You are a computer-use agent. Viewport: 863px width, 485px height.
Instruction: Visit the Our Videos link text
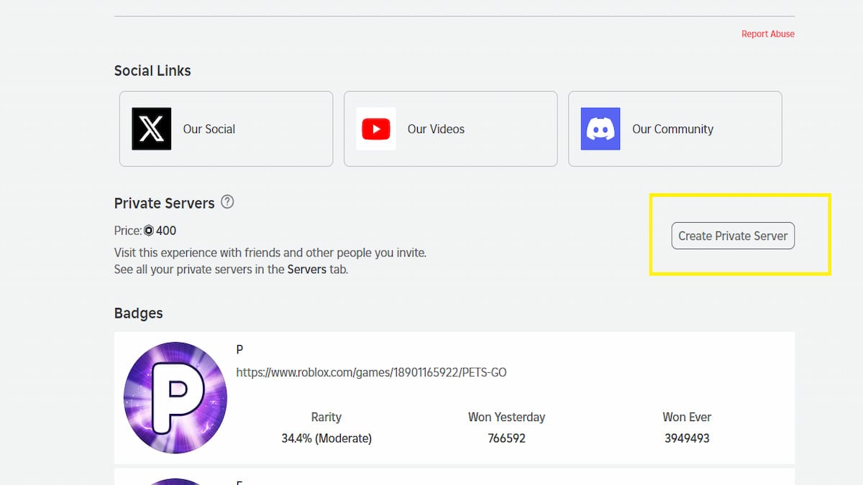(x=436, y=129)
